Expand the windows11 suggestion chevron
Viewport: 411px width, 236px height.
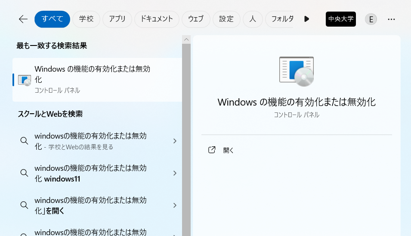pyautogui.click(x=174, y=173)
